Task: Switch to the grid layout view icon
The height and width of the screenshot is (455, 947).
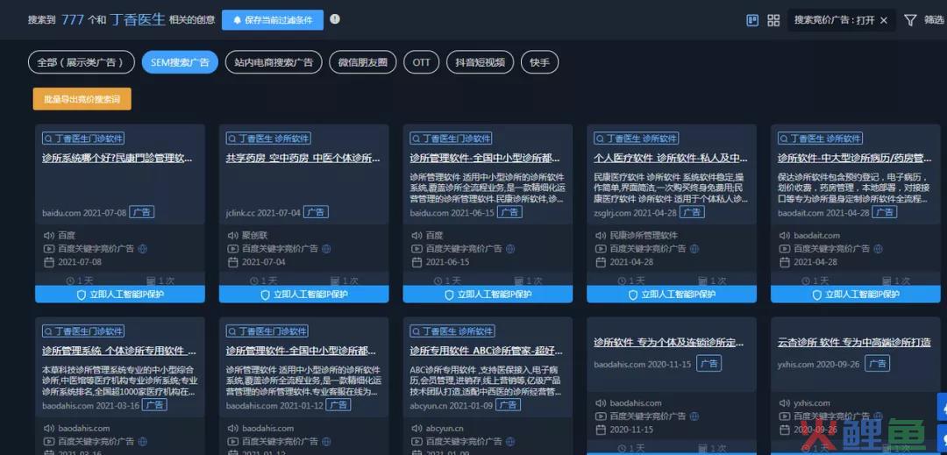Action: [x=773, y=20]
